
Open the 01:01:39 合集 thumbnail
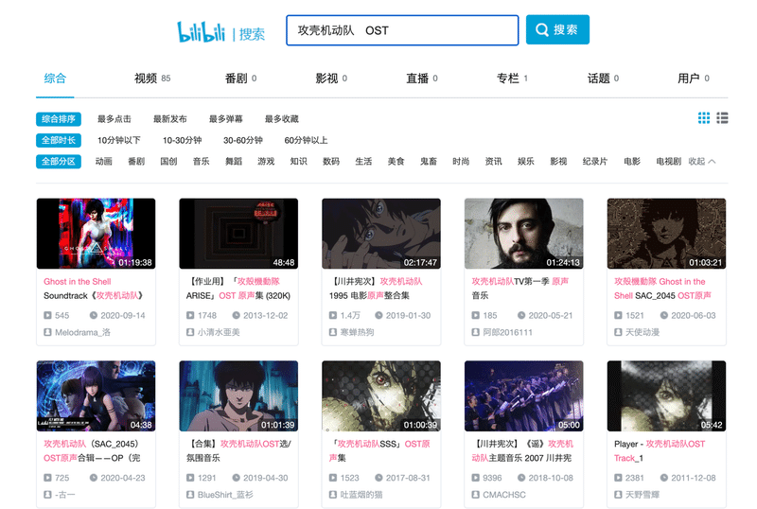click(238, 396)
